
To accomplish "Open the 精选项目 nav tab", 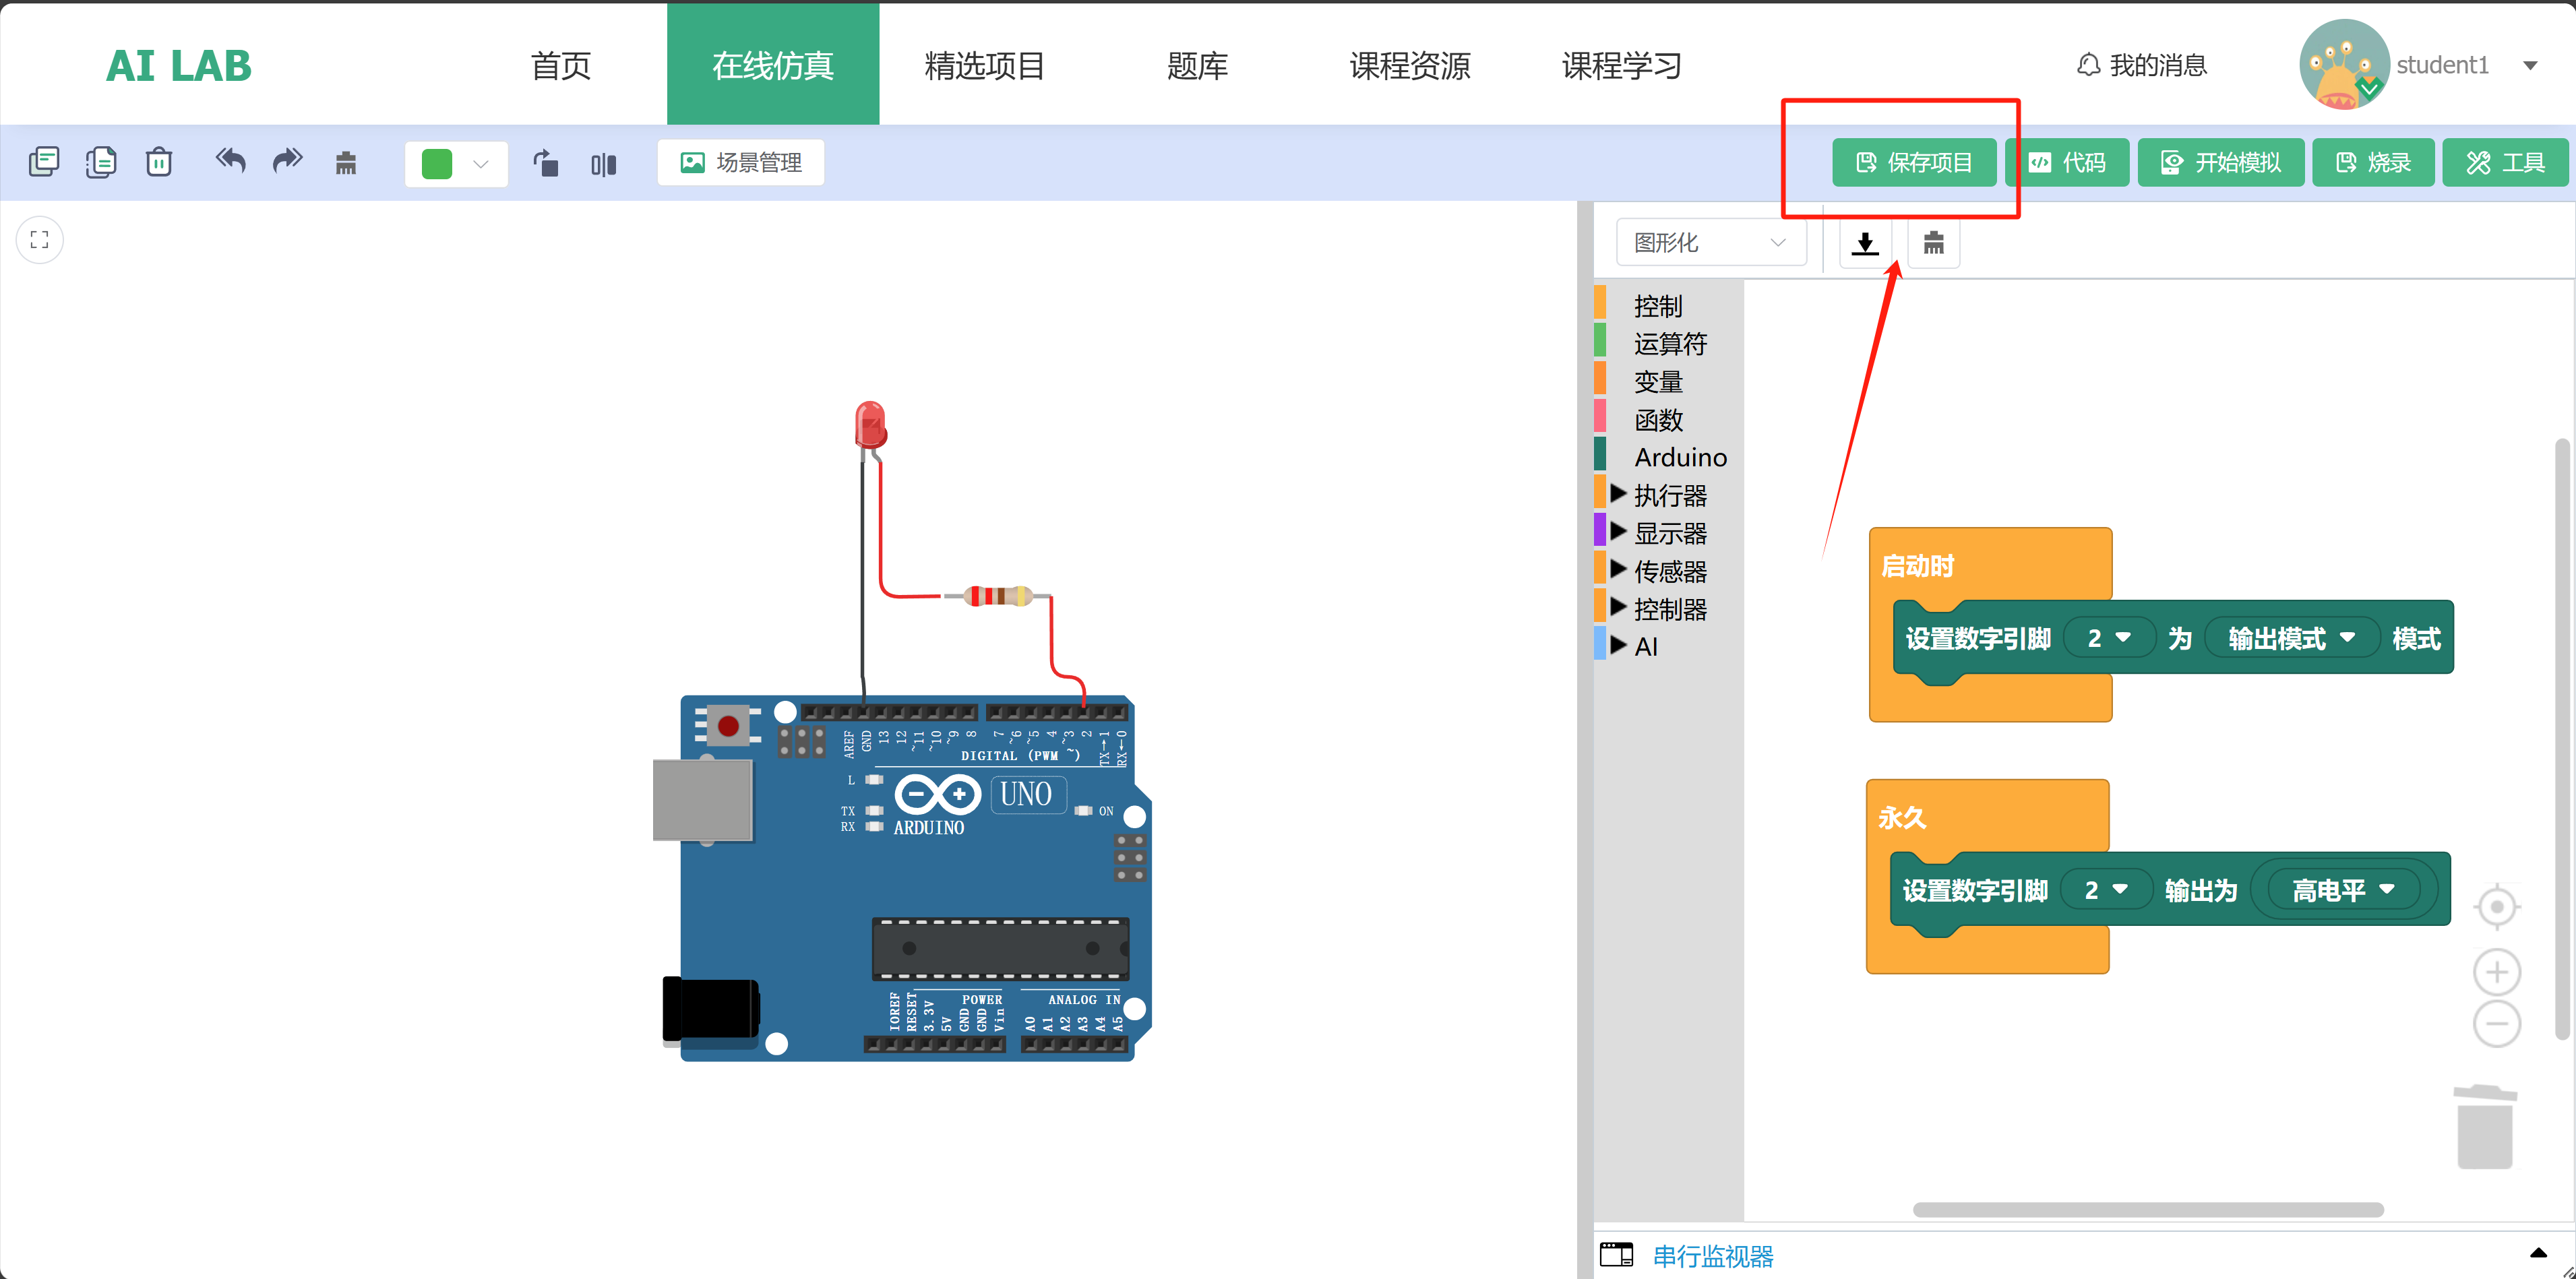I will (x=984, y=66).
